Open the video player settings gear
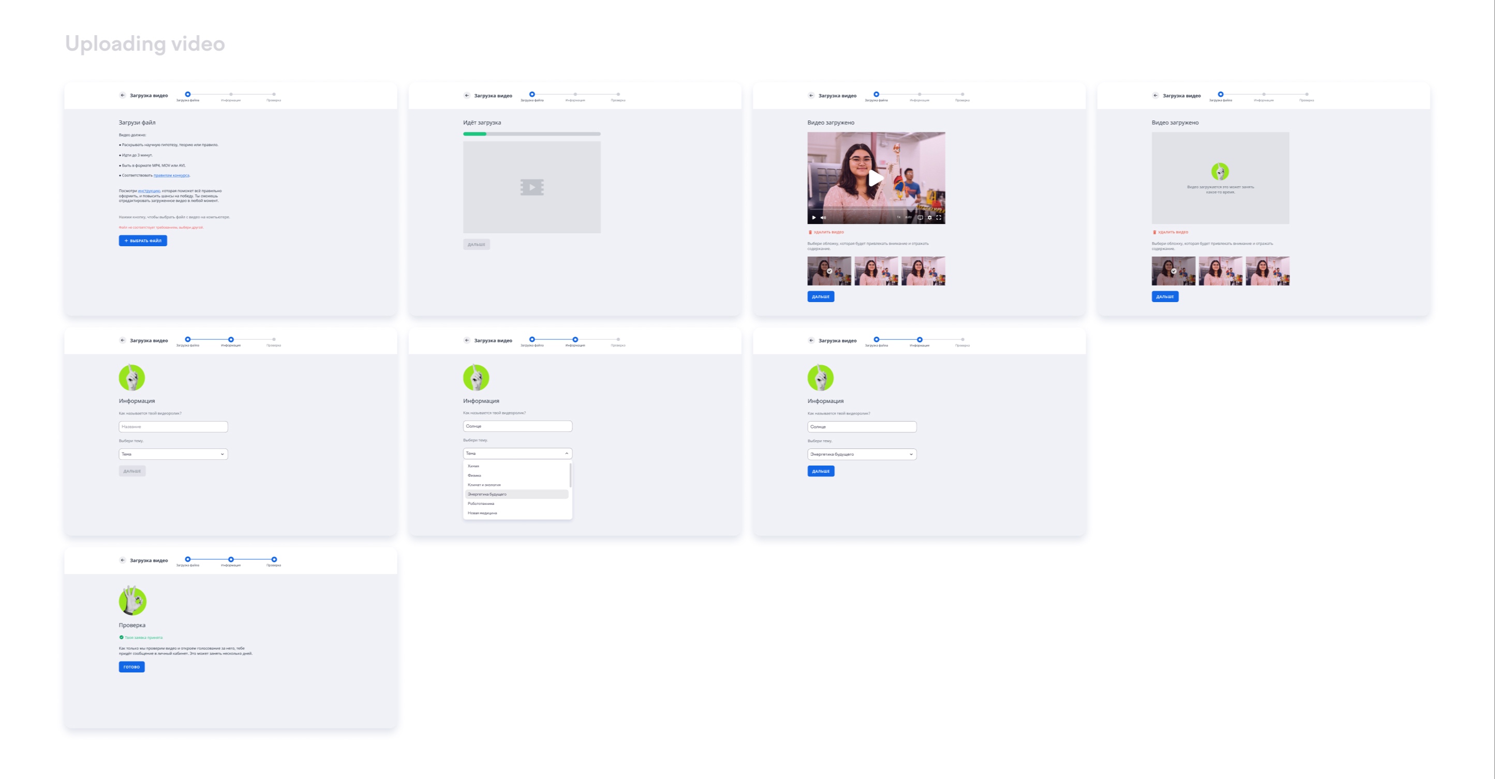Screen dimensions: 1495x779 929,218
